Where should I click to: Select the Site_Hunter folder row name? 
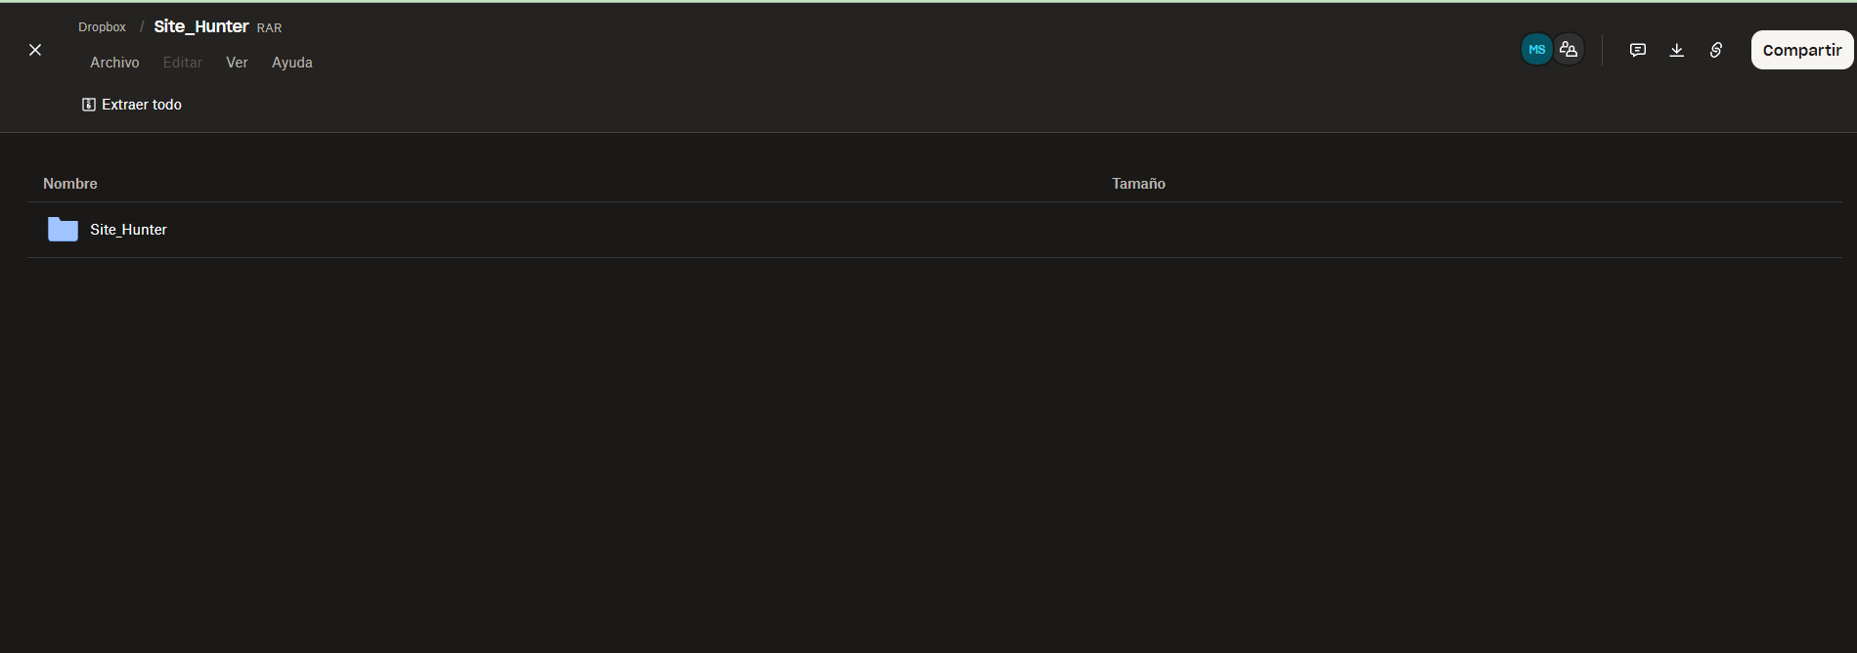pyautogui.click(x=127, y=229)
